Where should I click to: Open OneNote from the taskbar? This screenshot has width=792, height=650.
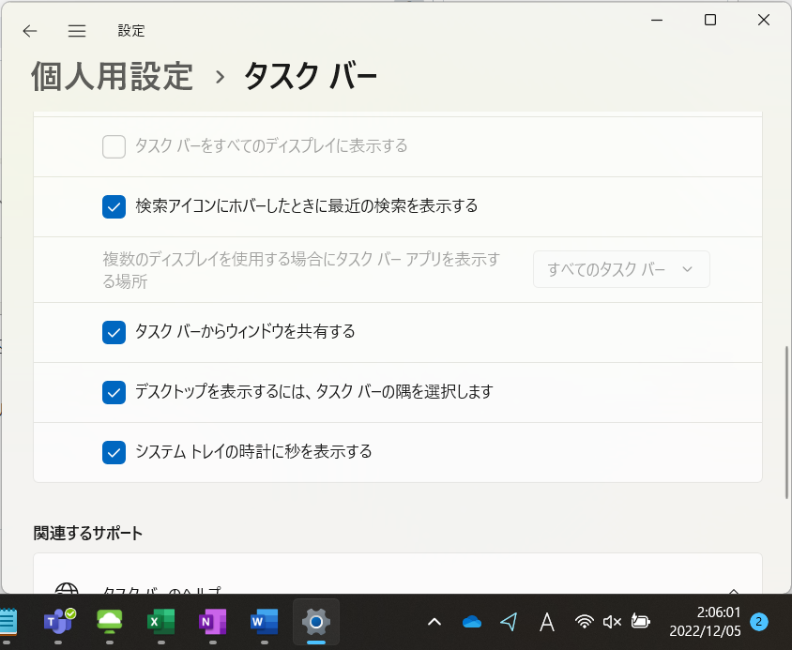coord(212,622)
